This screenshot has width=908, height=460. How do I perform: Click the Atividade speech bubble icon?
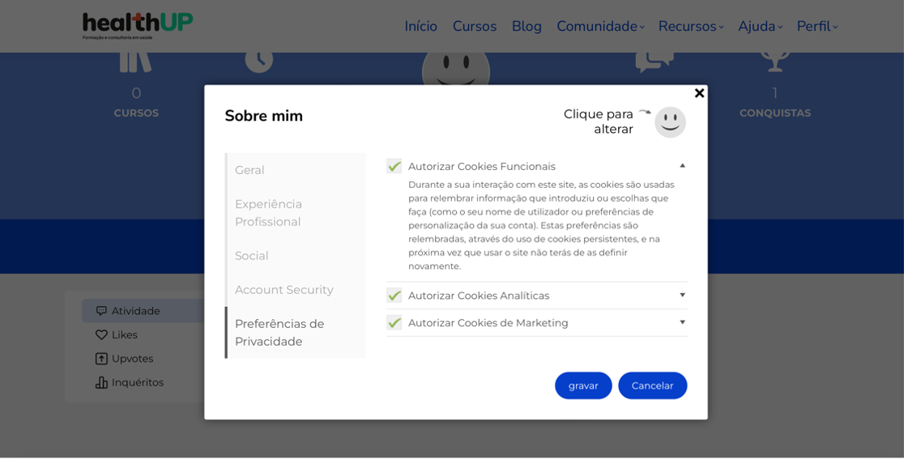point(101,312)
